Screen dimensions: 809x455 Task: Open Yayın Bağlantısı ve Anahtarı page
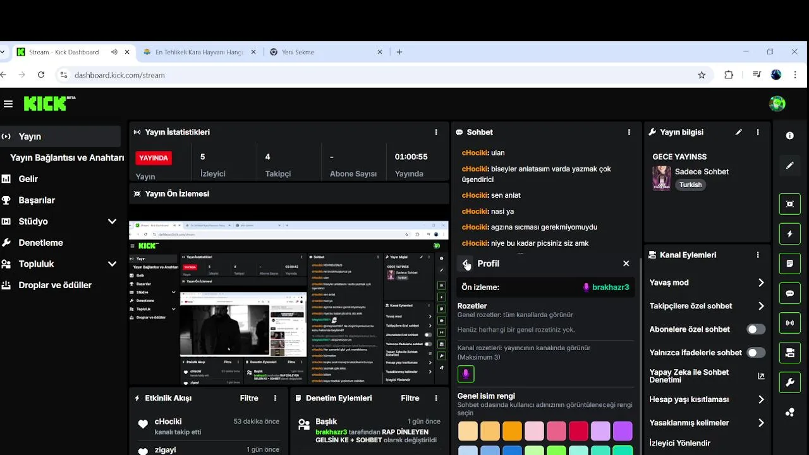click(67, 157)
